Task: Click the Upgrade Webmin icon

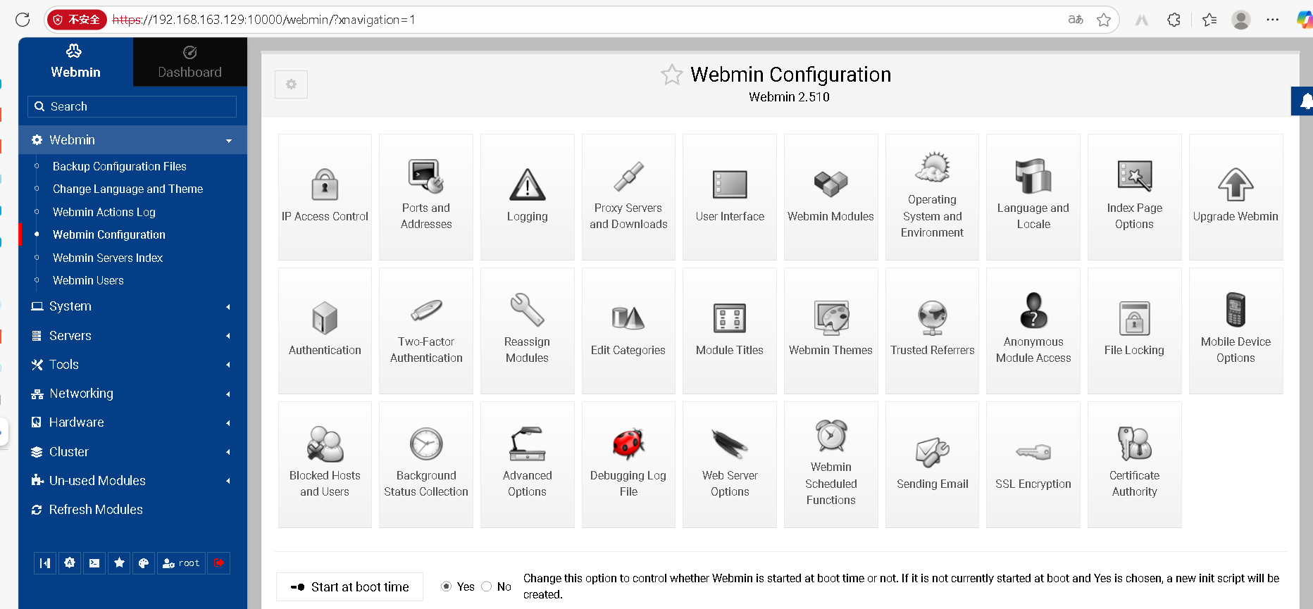Action: (x=1236, y=197)
